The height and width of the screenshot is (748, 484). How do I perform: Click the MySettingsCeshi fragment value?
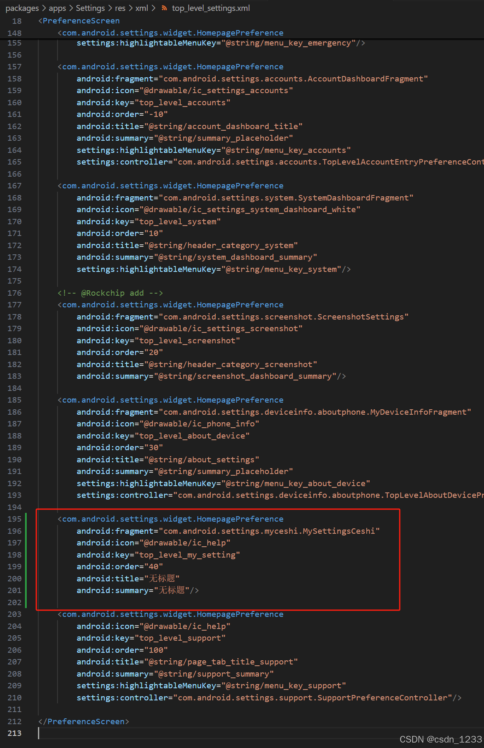(x=269, y=531)
